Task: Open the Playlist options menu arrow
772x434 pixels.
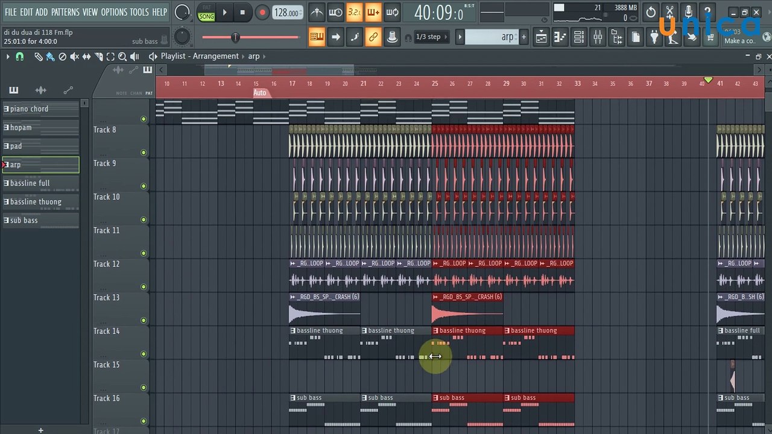Action: 8,57
